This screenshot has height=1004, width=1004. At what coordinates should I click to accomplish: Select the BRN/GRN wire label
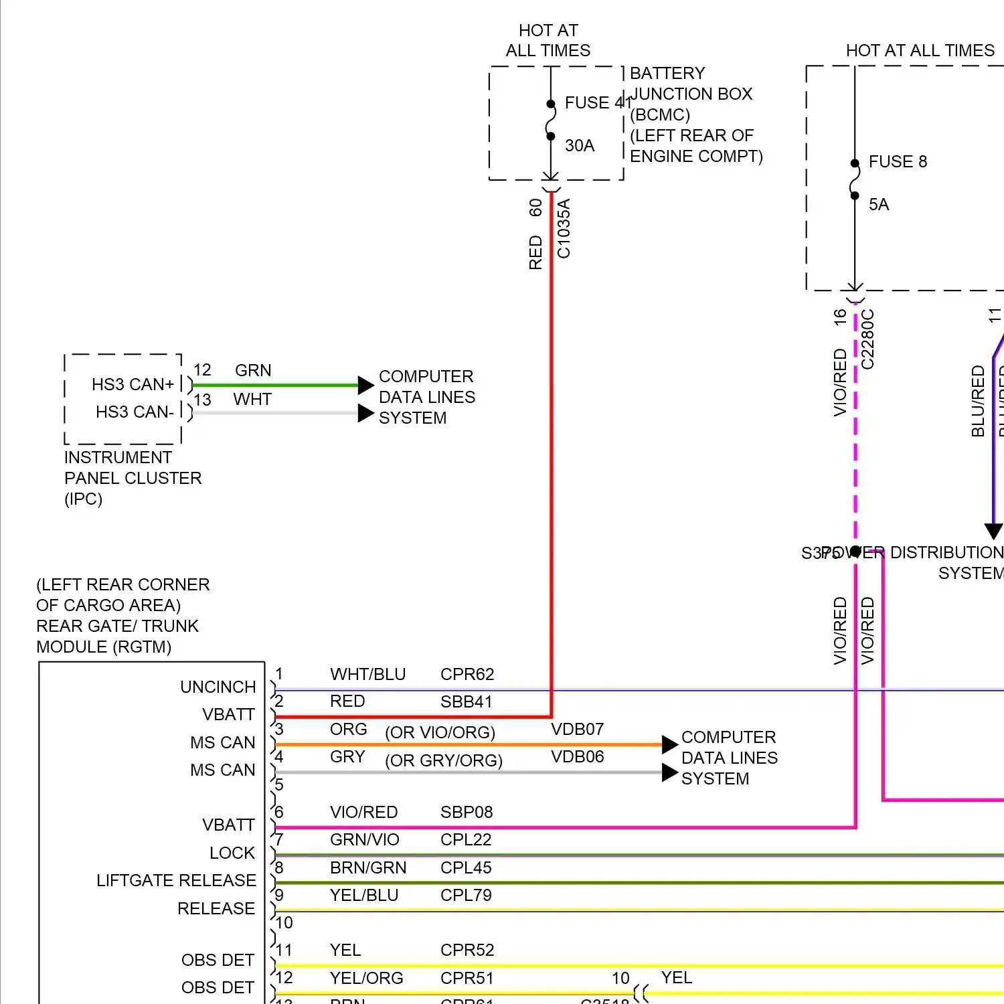click(x=368, y=867)
